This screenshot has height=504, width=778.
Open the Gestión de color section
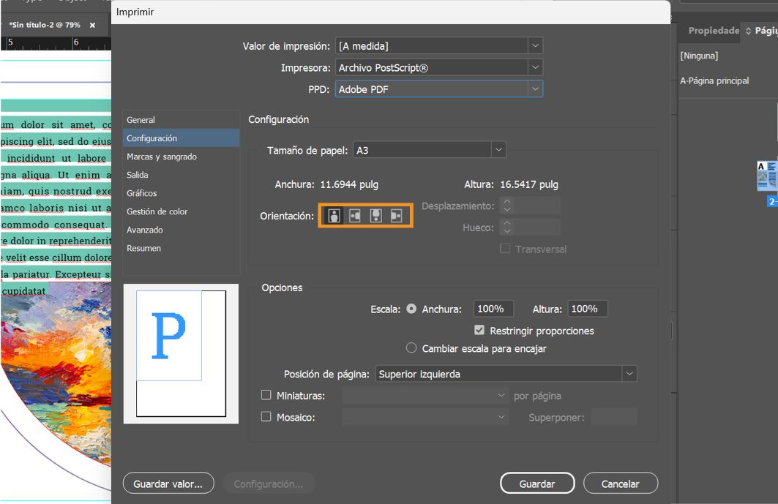click(181, 212)
